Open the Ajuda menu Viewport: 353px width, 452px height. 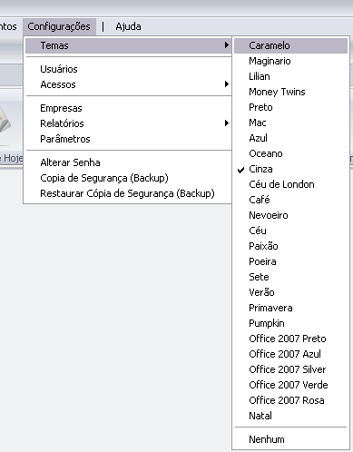pyautogui.click(x=128, y=26)
